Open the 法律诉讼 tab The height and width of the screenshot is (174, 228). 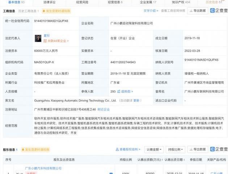click(49, 2)
